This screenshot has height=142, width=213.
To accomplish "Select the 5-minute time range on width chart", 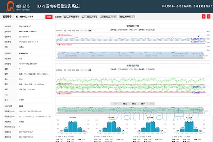I will point(65,31).
